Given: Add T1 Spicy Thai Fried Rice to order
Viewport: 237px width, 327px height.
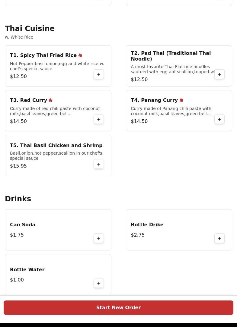Looking at the screenshot, I should click(x=99, y=74).
